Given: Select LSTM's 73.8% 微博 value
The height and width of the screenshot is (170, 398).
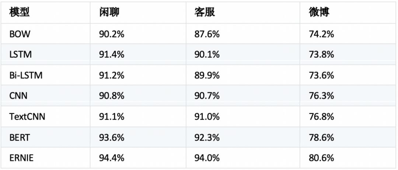Looking at the screenshot, I should pos(322,55).
